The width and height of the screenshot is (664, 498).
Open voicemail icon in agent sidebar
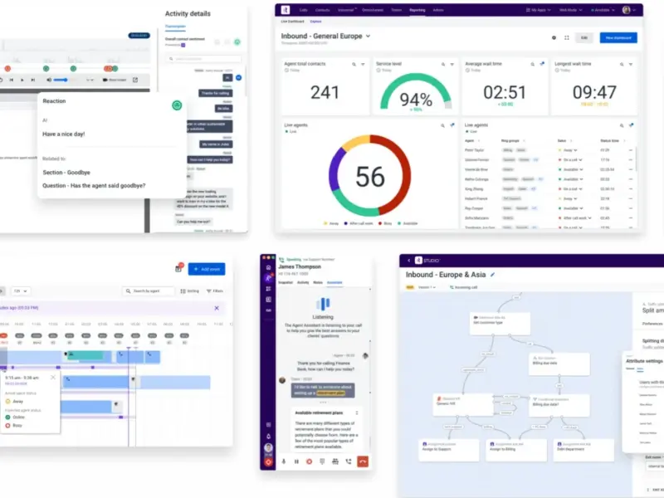coord(268,310)
